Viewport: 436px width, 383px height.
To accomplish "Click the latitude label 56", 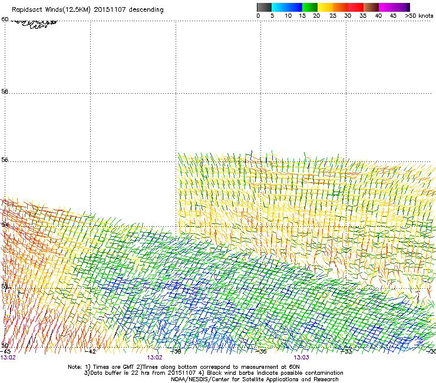I will point(5,160).
